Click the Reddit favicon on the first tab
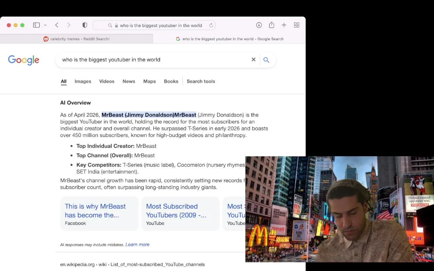Image resolution: width=434 pixels, height=271 pixels. pyautogui.click(x=46, y=39)
